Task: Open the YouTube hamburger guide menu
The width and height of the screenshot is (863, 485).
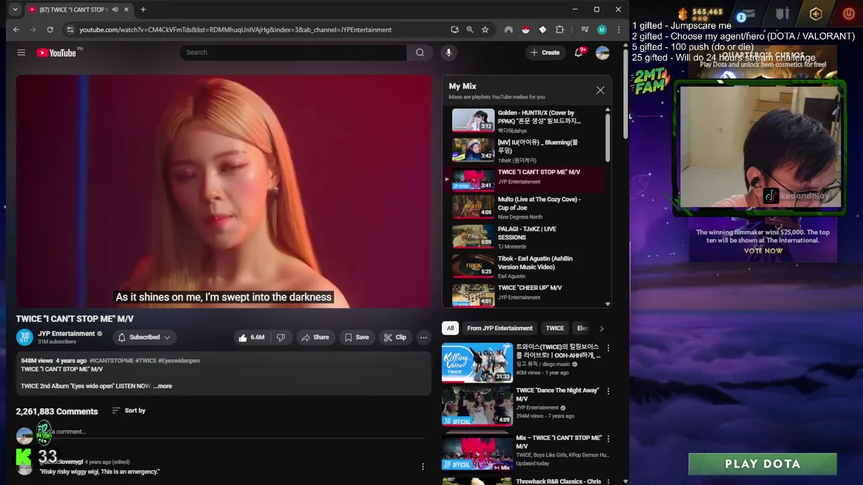Action: click(x=21, y=53)
